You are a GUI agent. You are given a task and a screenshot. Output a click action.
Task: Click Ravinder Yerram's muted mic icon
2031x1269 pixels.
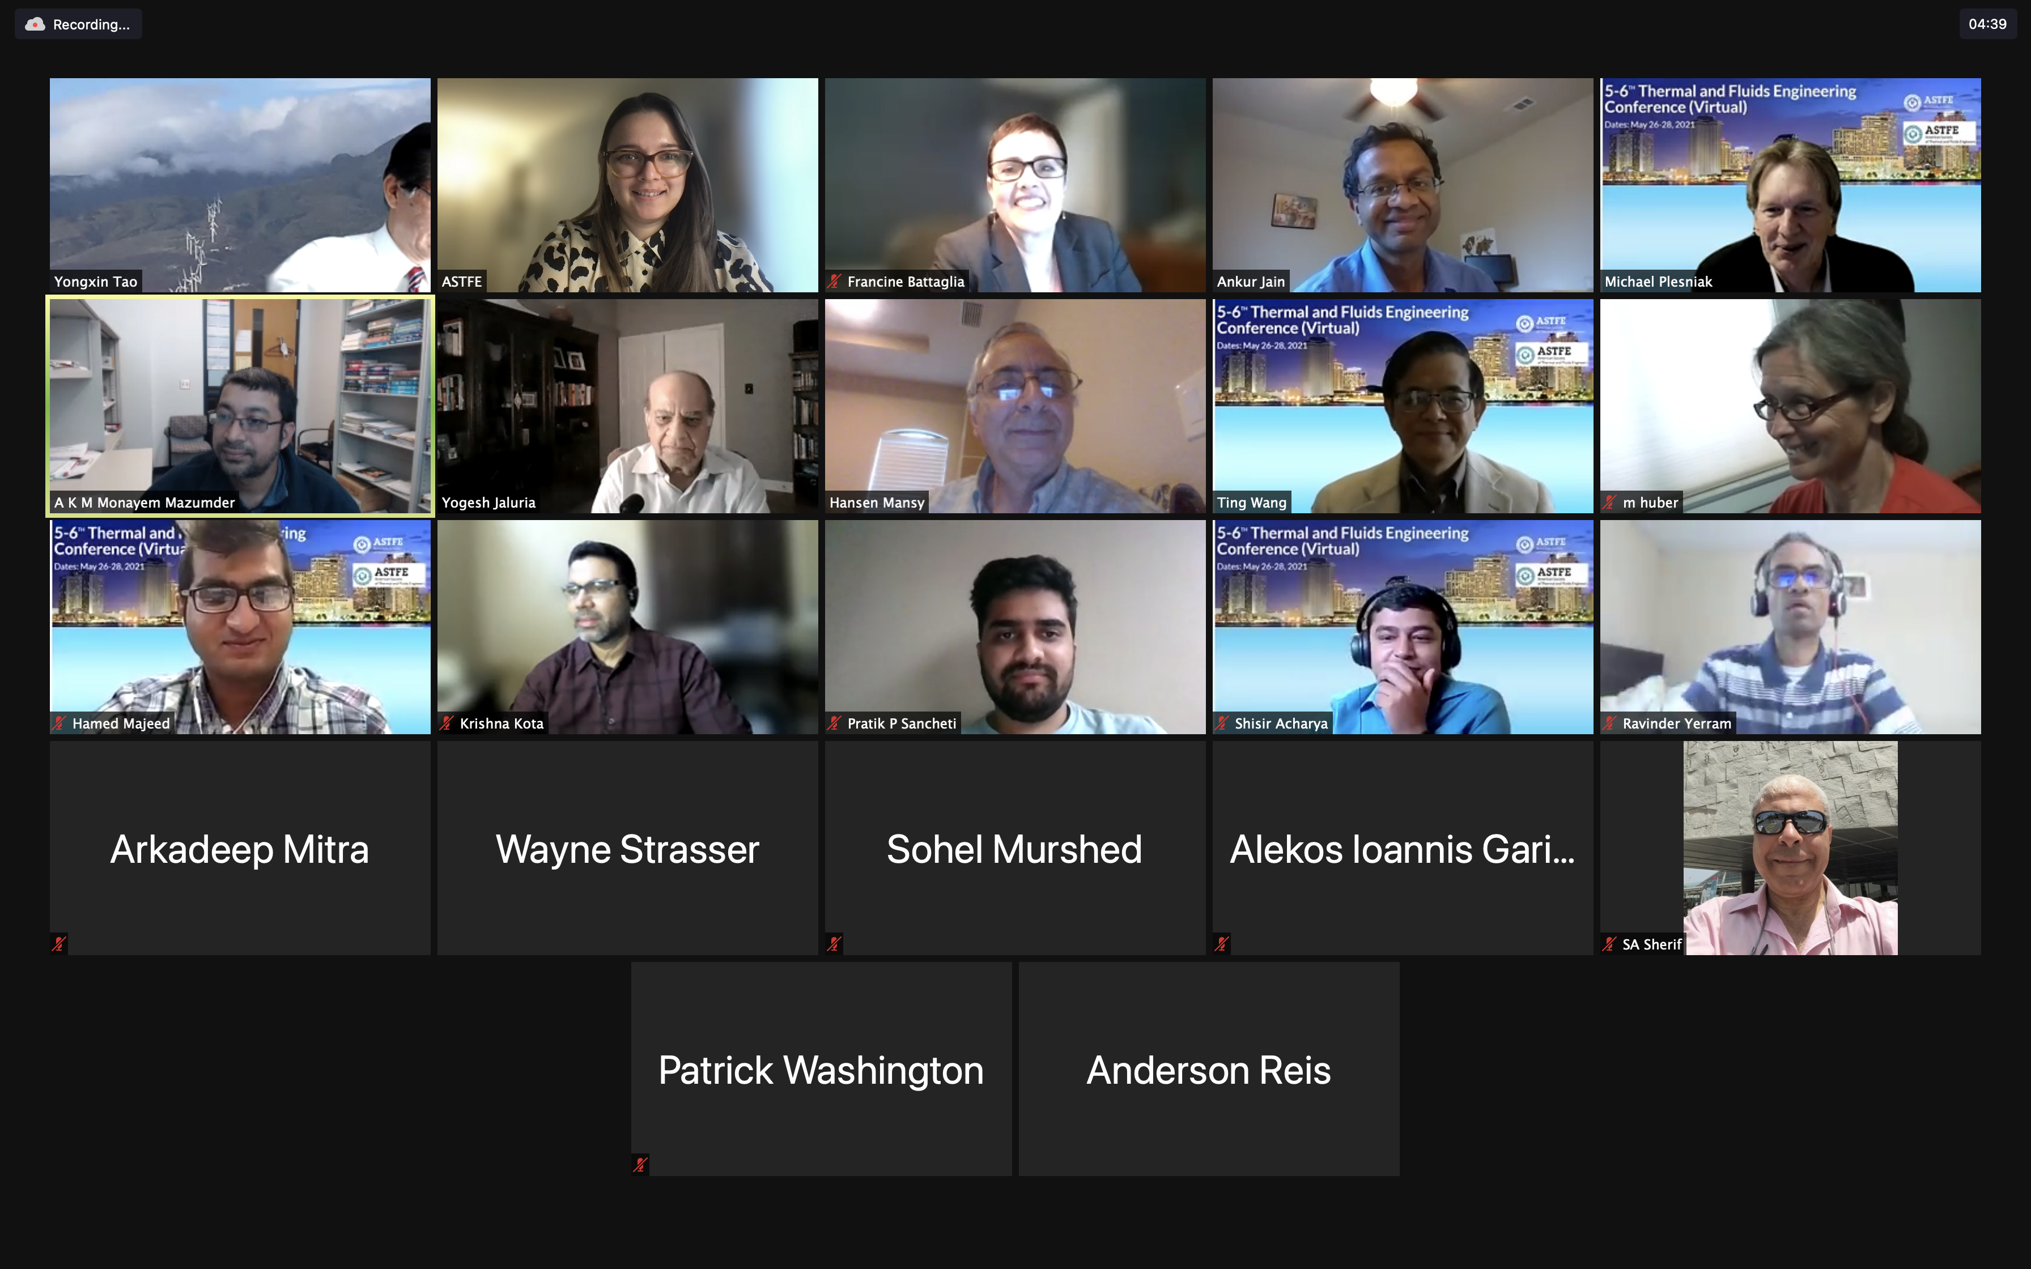pyautogui.click(x=1610, y=723)
